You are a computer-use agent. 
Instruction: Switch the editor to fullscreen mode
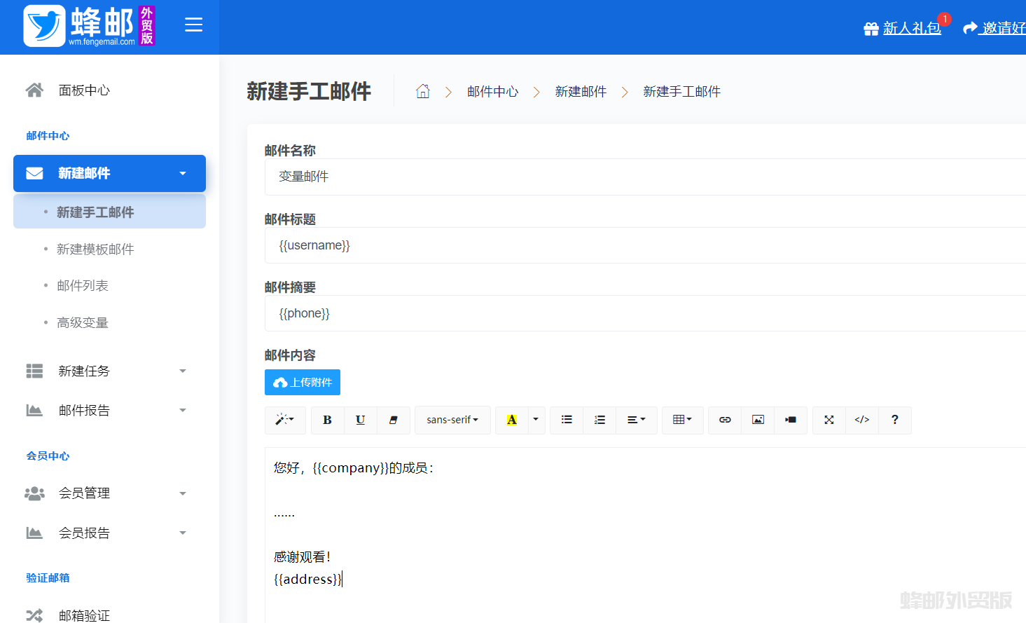click(829, 420)
